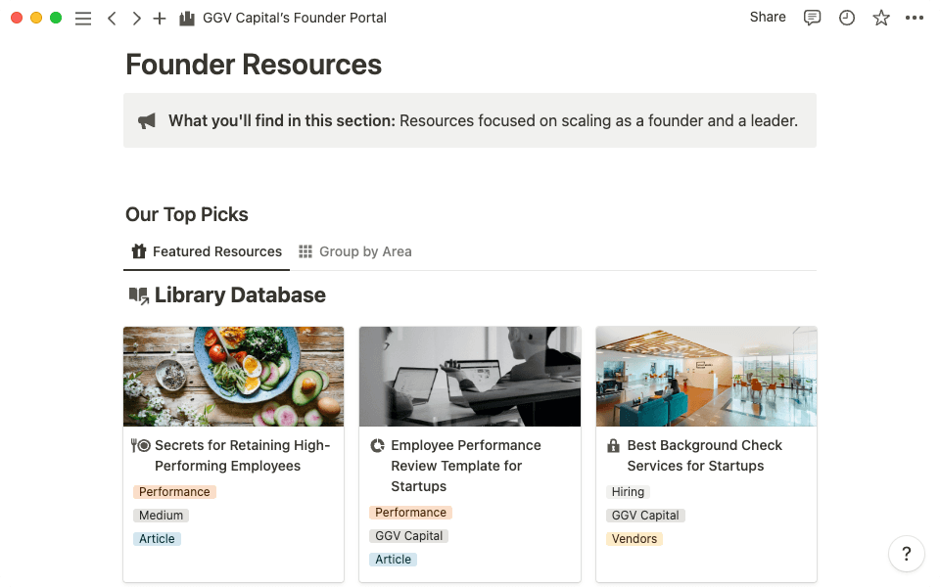
Task: Toggle the pie-chart icon on Employee Performance card
Action: coord(376,445)
